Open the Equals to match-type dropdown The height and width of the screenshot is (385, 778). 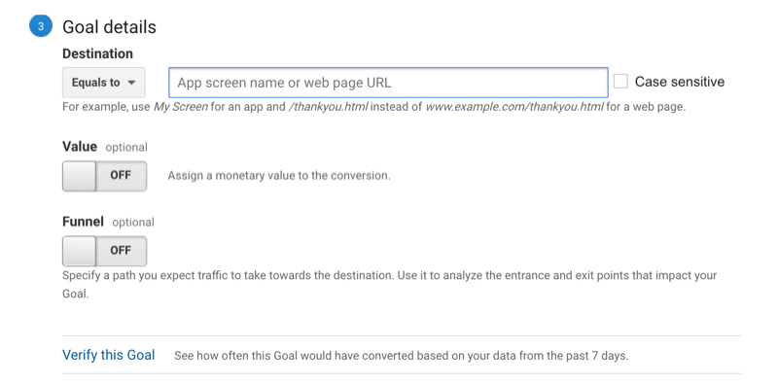pos(104,83)
